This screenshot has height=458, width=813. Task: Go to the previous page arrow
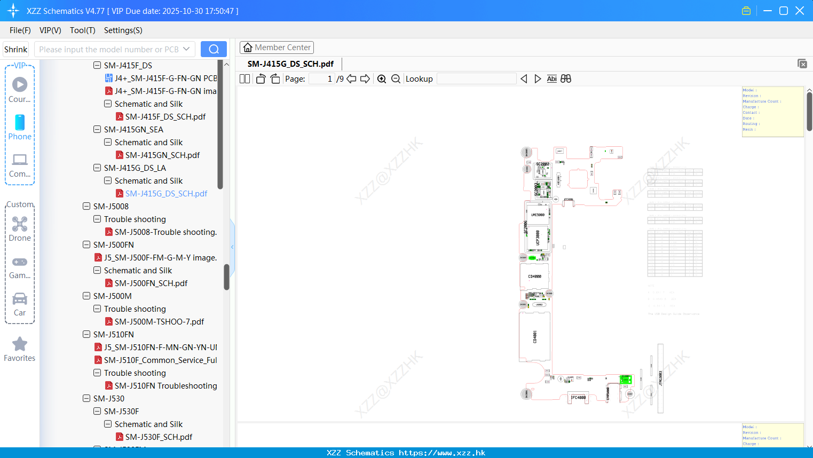[x=351, y=79]
